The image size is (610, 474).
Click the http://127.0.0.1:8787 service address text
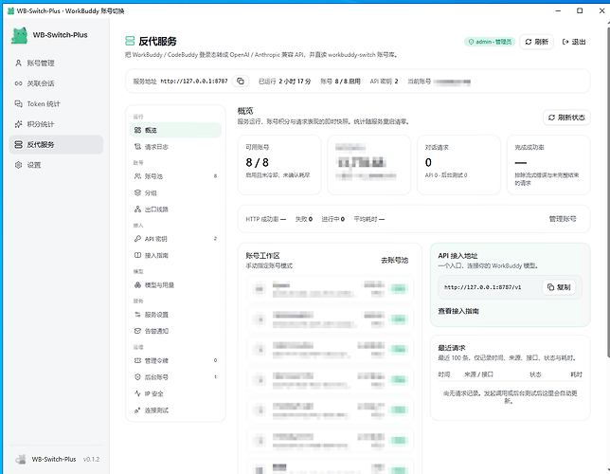point(194,82)
